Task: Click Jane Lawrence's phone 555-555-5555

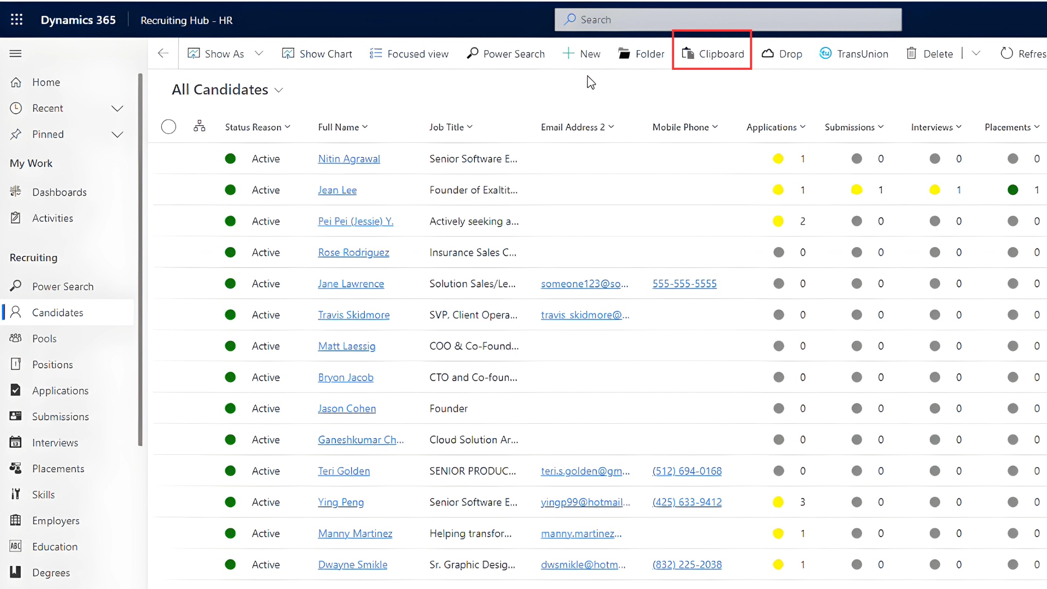Action: (x=684, y=284)
